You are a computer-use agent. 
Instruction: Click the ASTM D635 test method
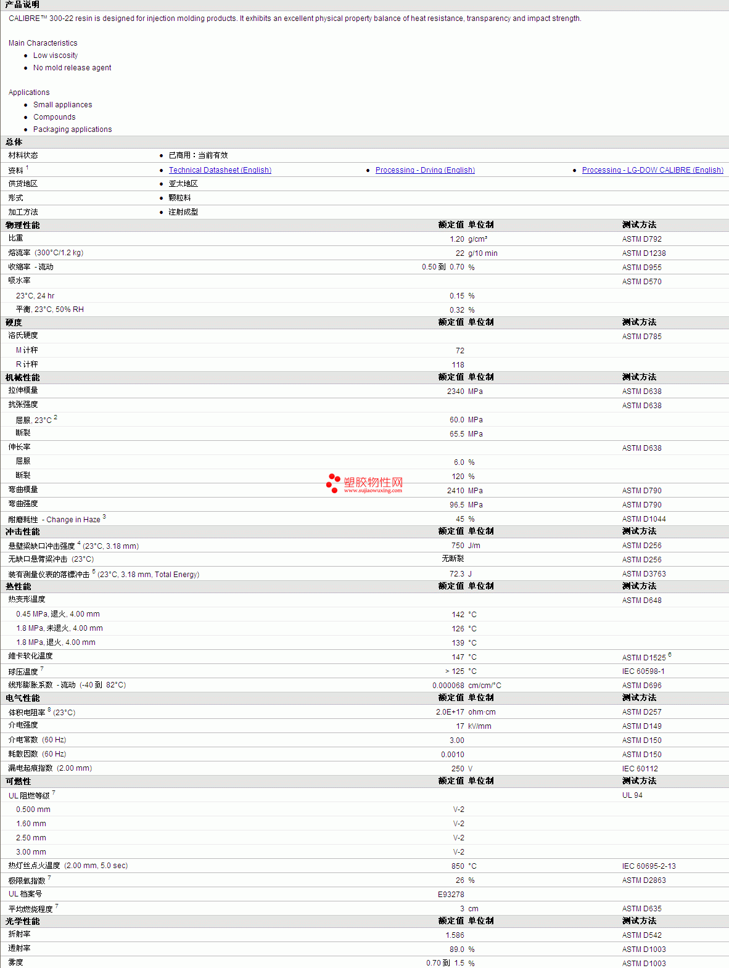641,909
